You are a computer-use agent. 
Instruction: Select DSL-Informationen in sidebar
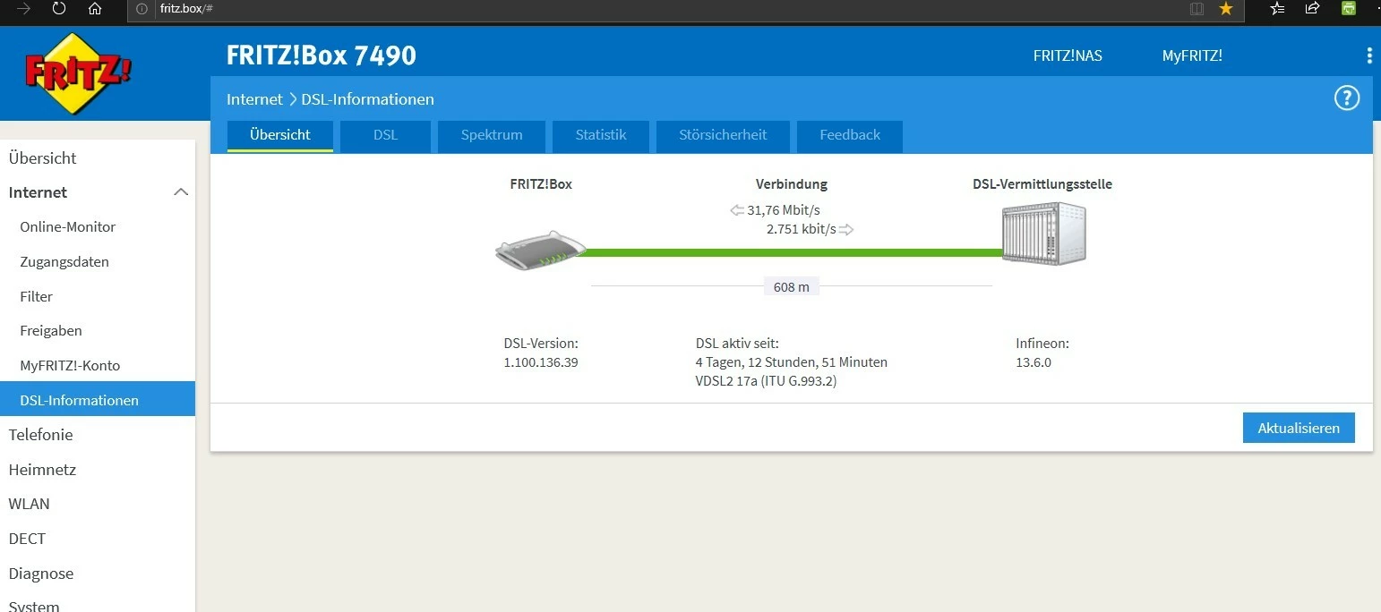98,399
